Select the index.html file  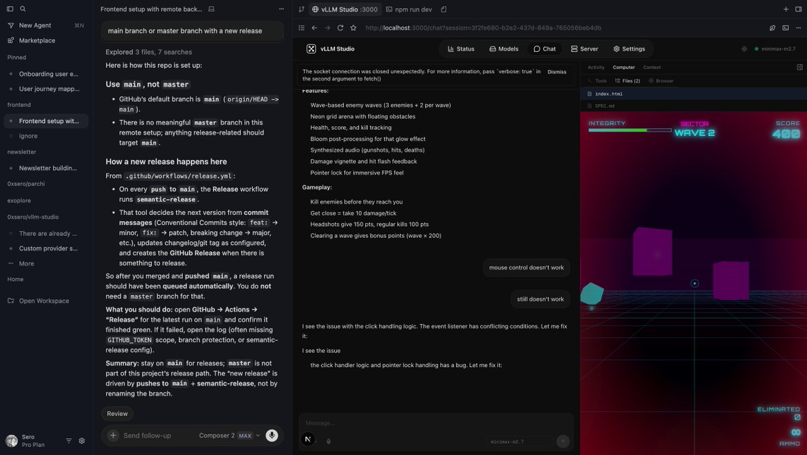coord(693,94)
